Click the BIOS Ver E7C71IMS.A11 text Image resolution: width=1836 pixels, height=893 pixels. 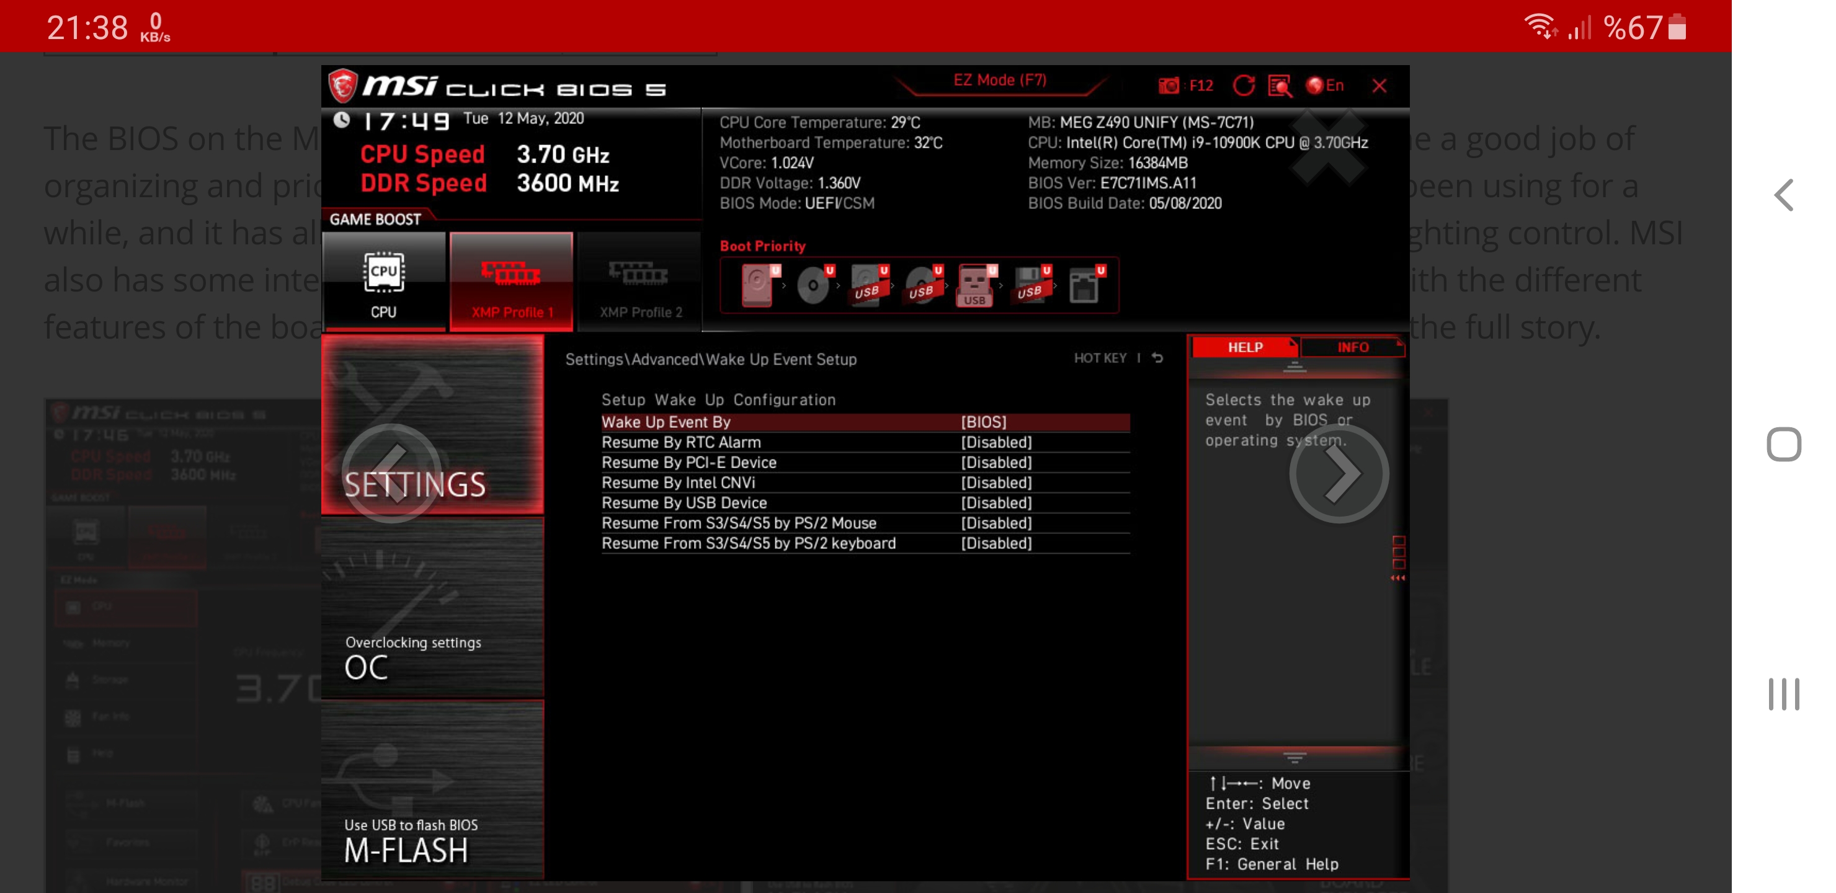pos(1112,183)
